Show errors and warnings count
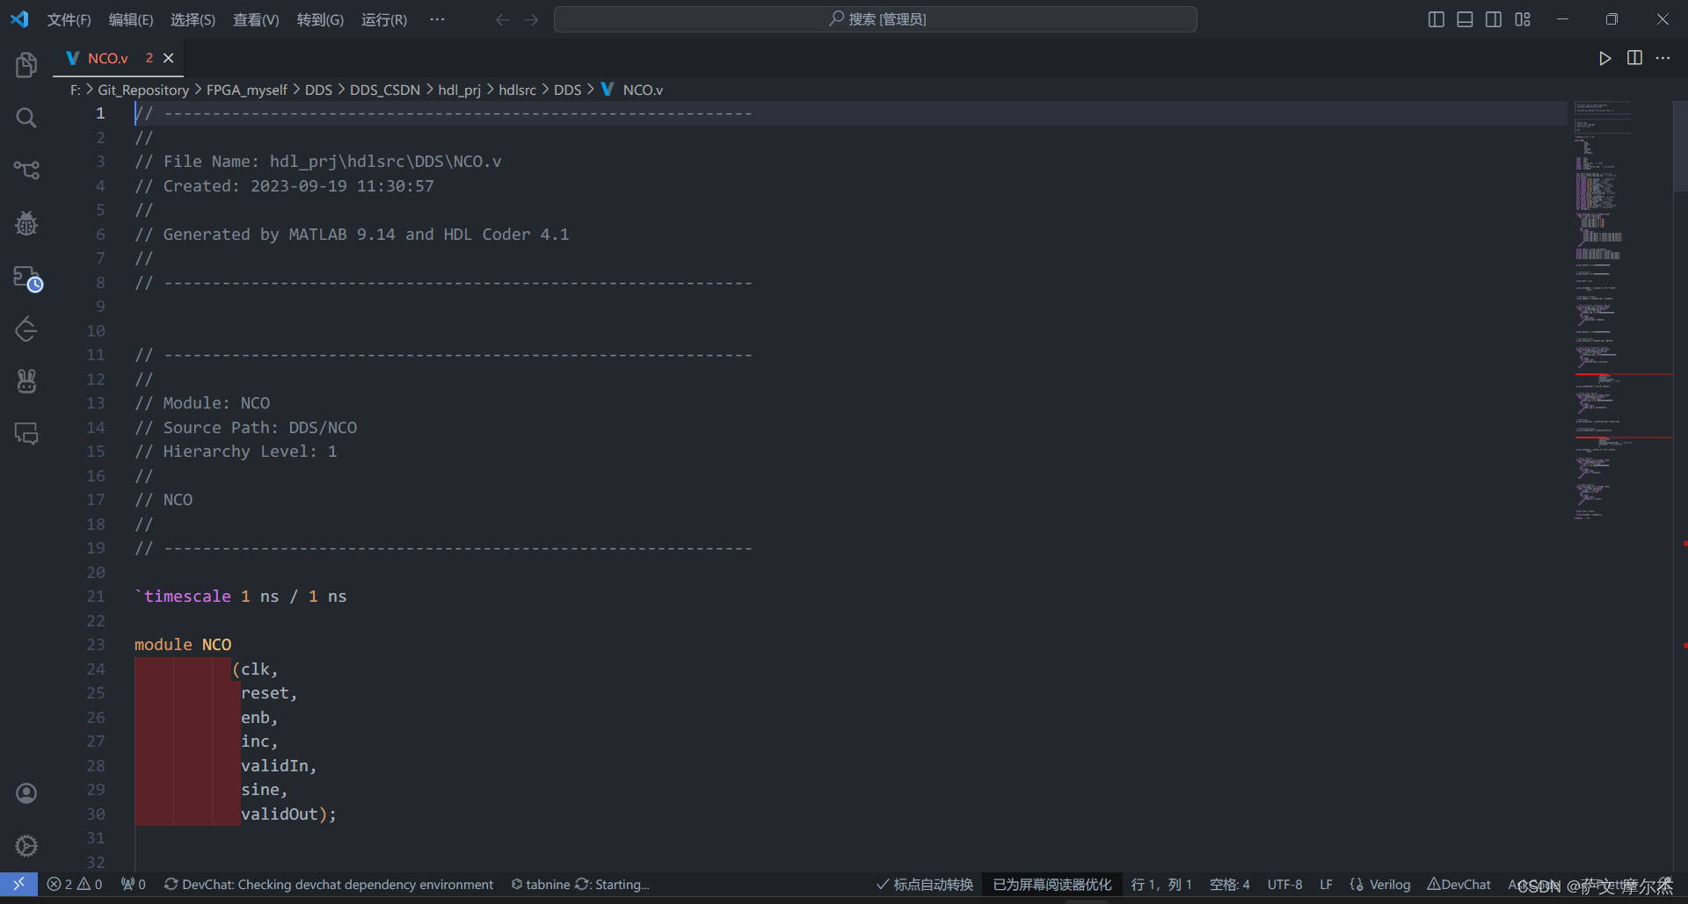1688x904 pixels. point(75,884)
